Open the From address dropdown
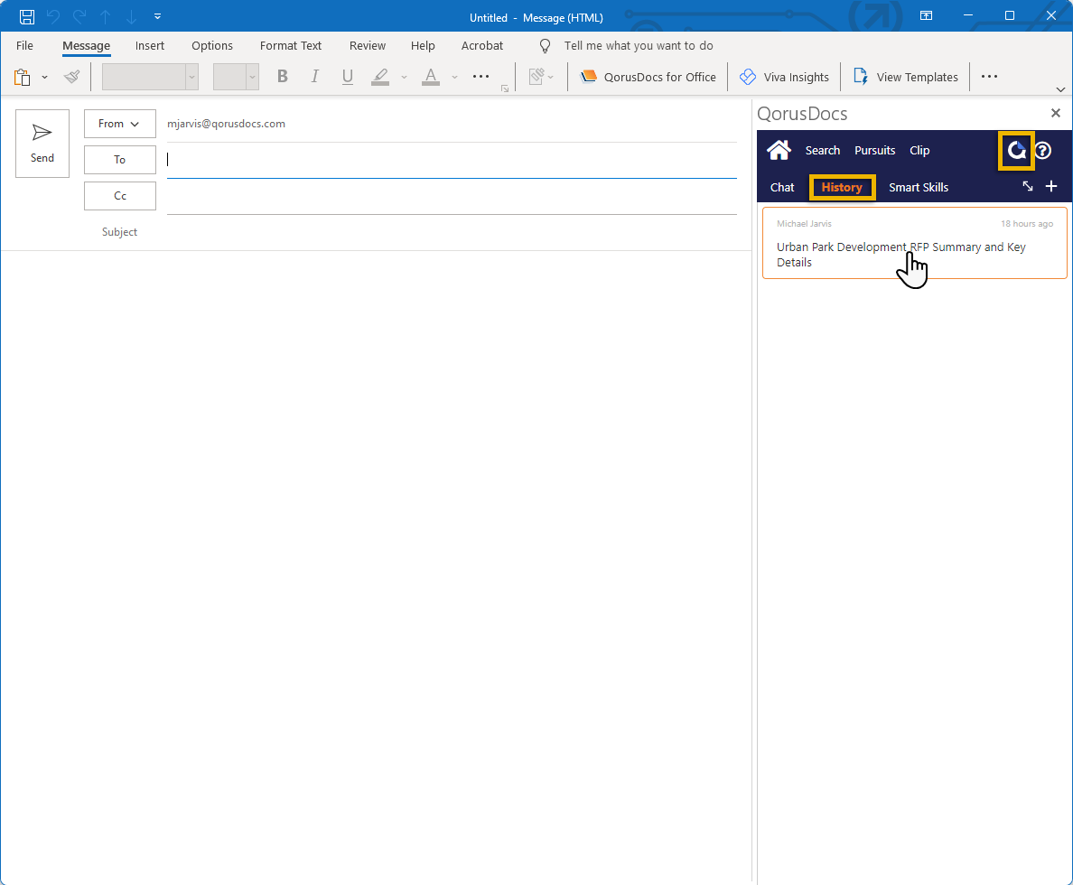Viewport: 1073px width, 885px height. (119, 124)
